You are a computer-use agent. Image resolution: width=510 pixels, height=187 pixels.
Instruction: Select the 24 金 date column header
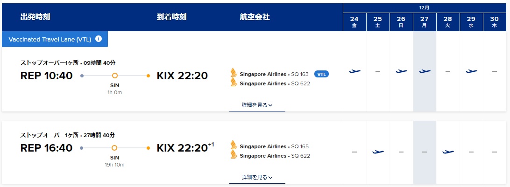tap(354, 21)
